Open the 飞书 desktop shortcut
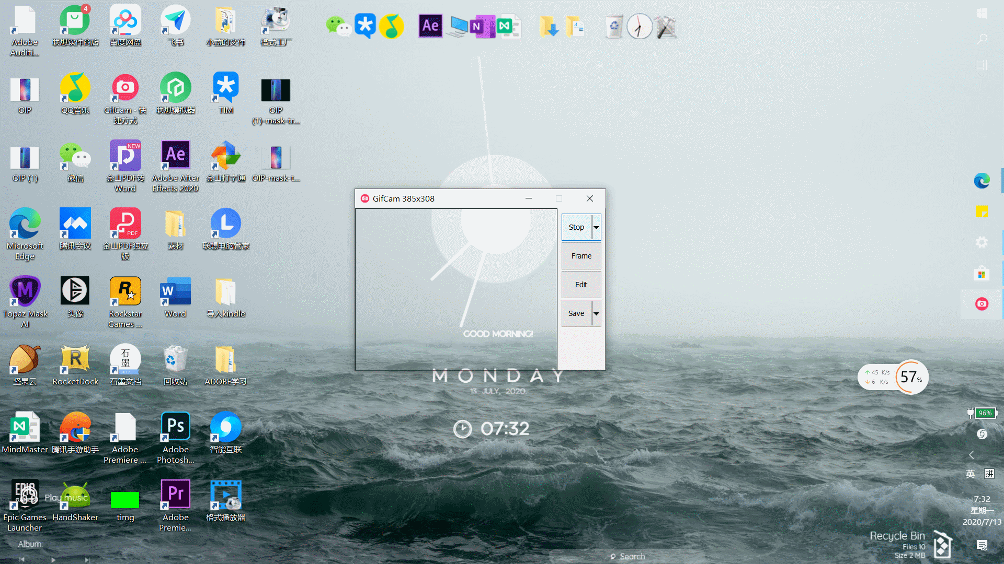 [x=176, y=26]
